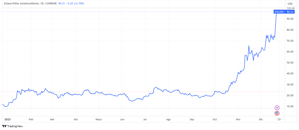Click the purple lightning event icon
Screen dimensions: 299x130
[277, 108]
